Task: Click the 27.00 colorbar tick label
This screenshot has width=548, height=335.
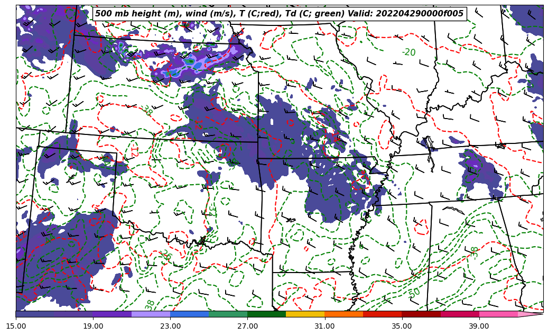Action: (247, 326)
